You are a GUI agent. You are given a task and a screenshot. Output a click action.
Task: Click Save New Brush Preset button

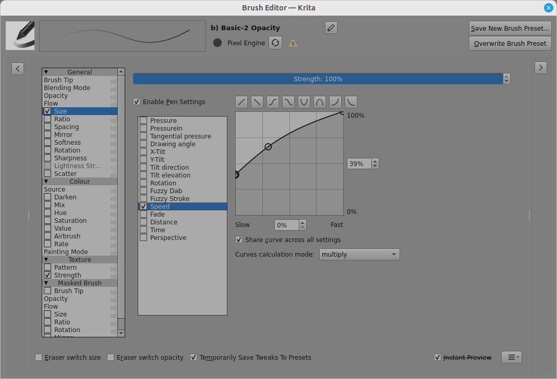point(510,29)
